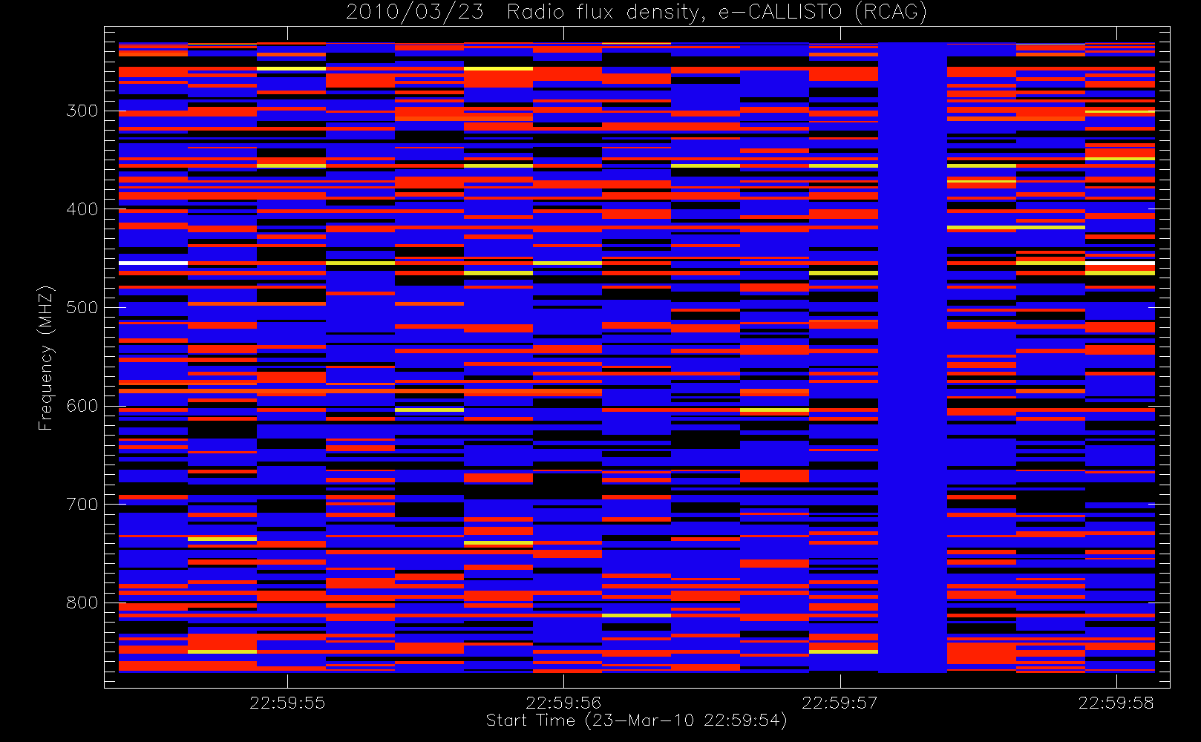Click the 400 frequency tick label

click(x=82, y=209)
